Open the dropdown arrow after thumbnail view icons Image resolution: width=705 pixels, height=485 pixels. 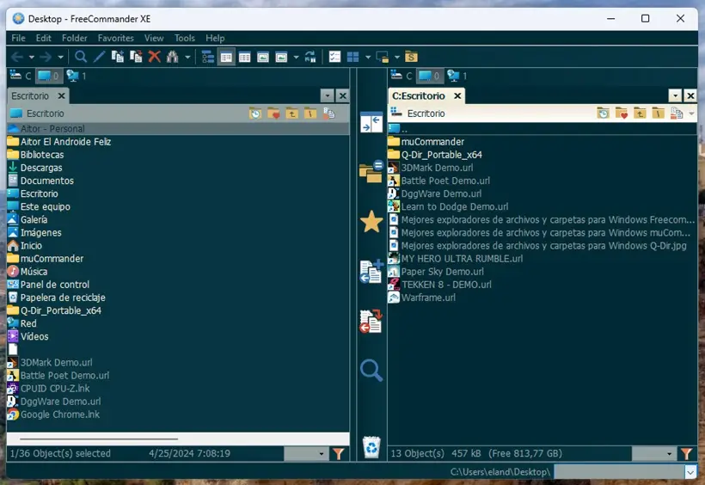[296, 57]
